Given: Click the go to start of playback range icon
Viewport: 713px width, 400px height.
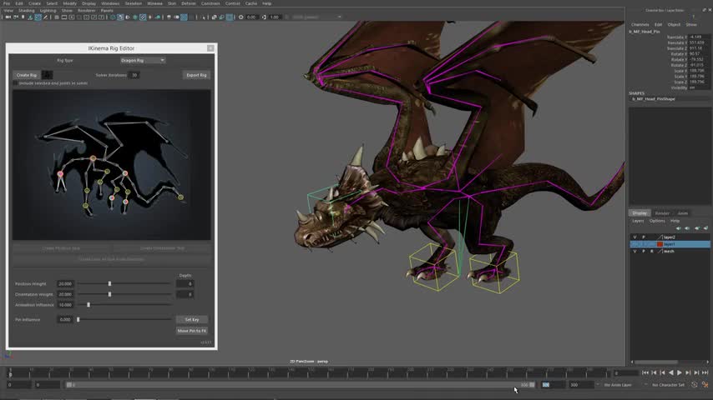Looking at the screenshot, I should (x=645, y=372).
